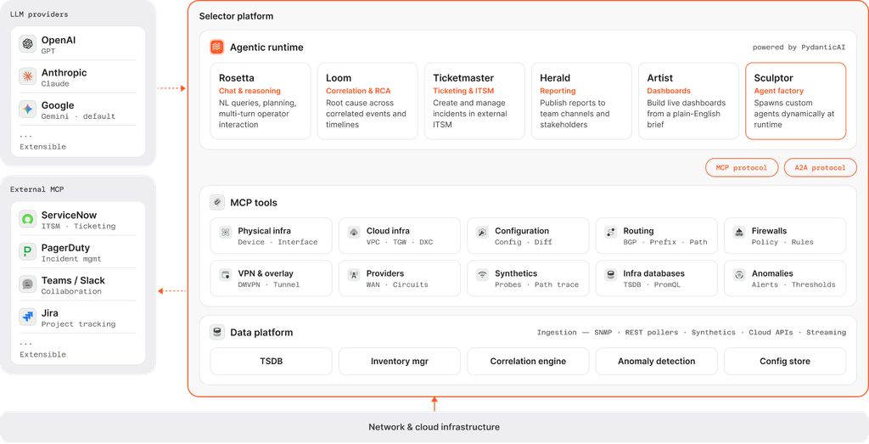Click the Network & cloud infrastructure bar
The height and width of the screenshot is (444, 869).
[434, 427]
